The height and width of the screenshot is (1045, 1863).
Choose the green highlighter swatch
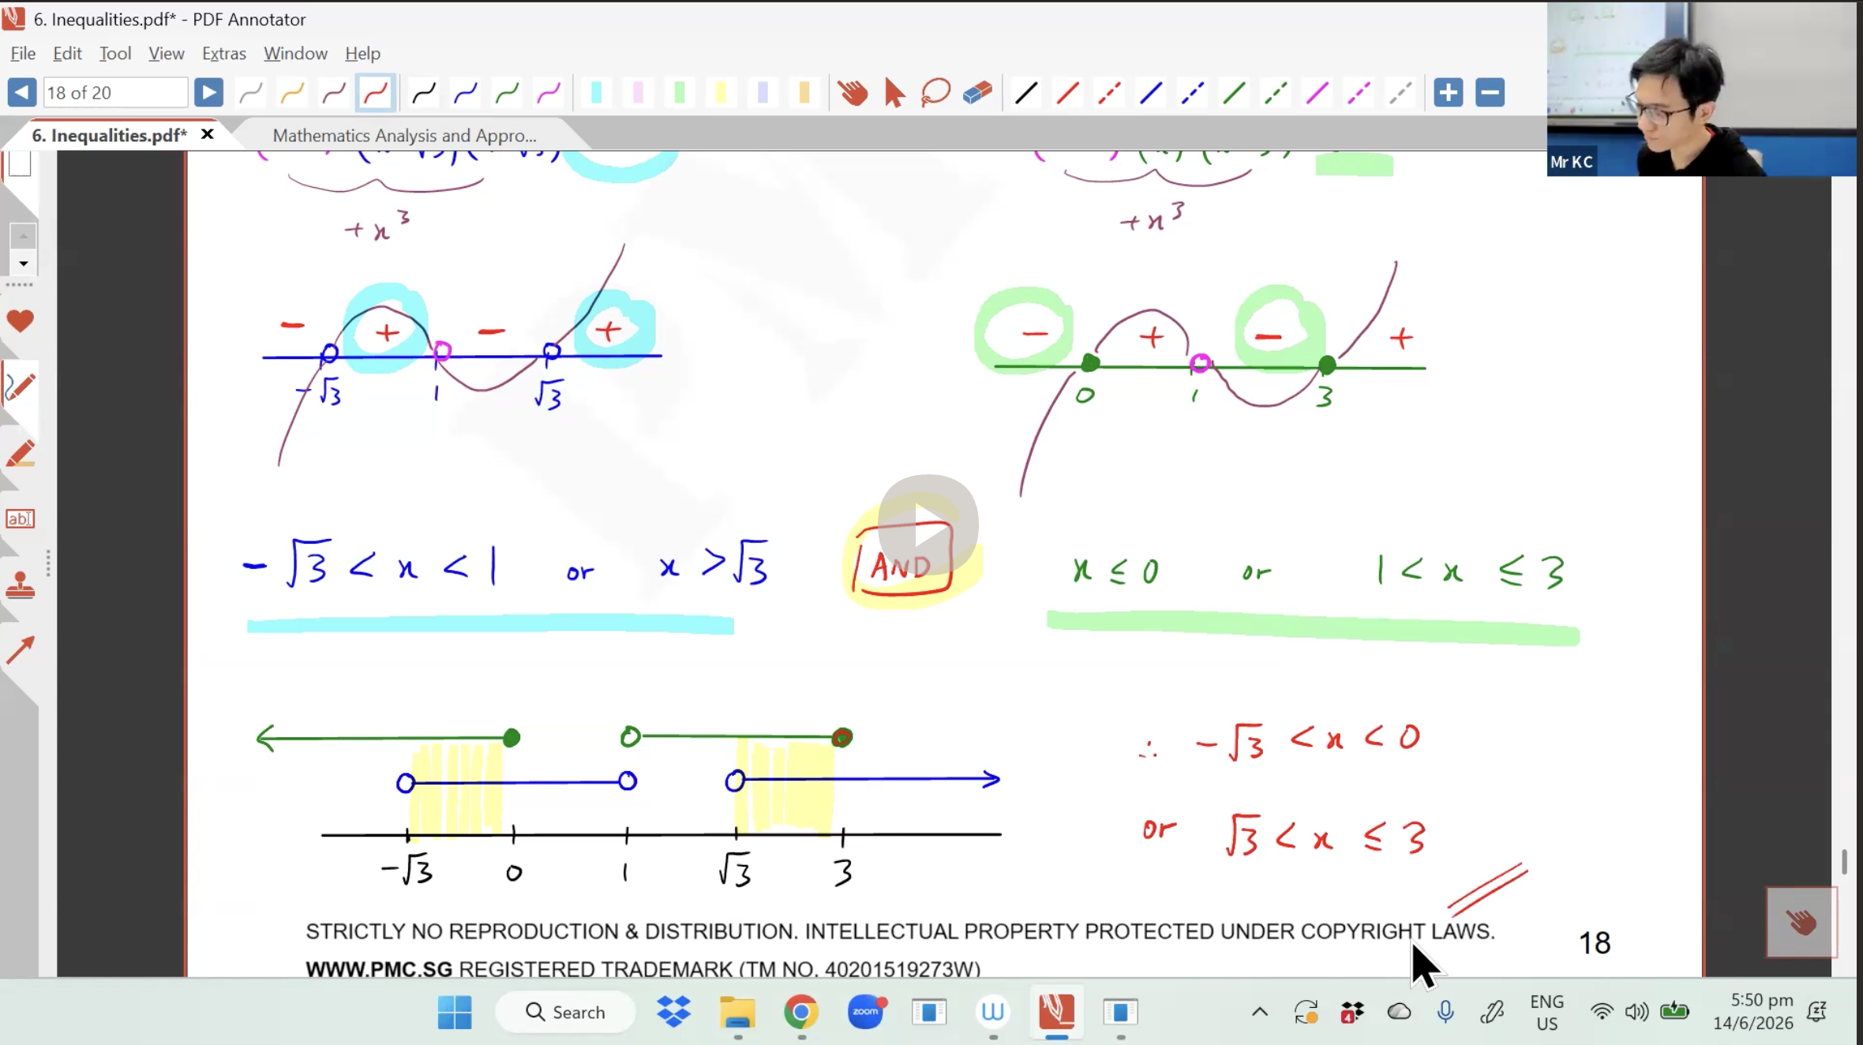680,93
